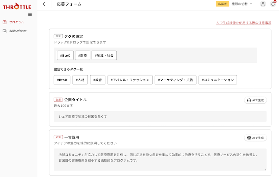Click the プログラム clipboard icon

pyautogui.click(x=4, y=22)
